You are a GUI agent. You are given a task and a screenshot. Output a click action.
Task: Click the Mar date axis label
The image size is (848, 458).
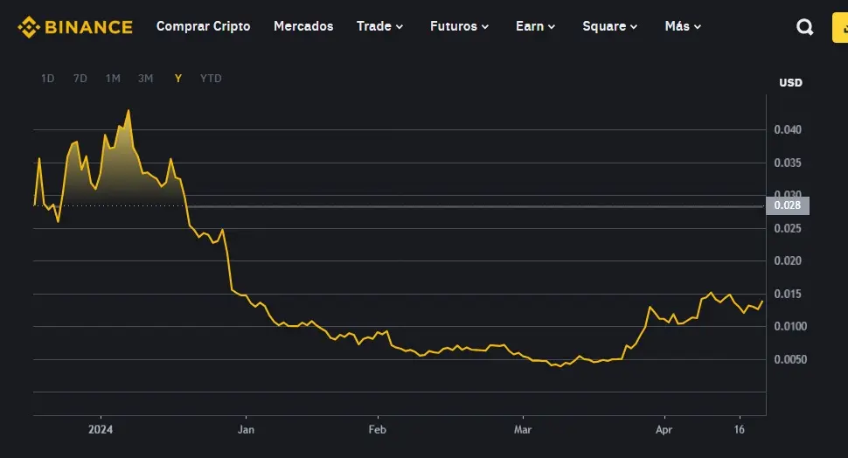[x=523, y=429]
